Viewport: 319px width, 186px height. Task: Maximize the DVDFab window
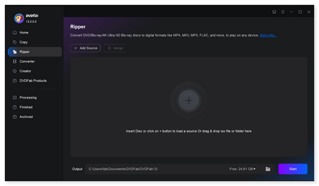[300, 12]
